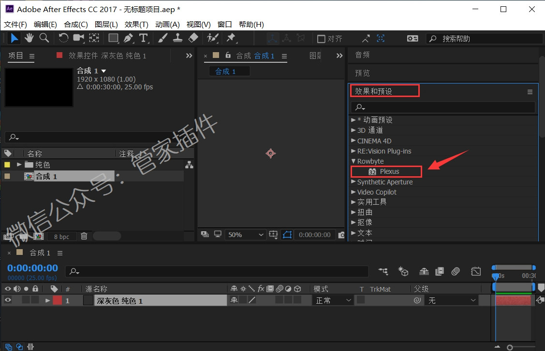Select the Clone Stamp tool
Image resolution: width=545 pixels, height=351 pixels.
point(177,38)
